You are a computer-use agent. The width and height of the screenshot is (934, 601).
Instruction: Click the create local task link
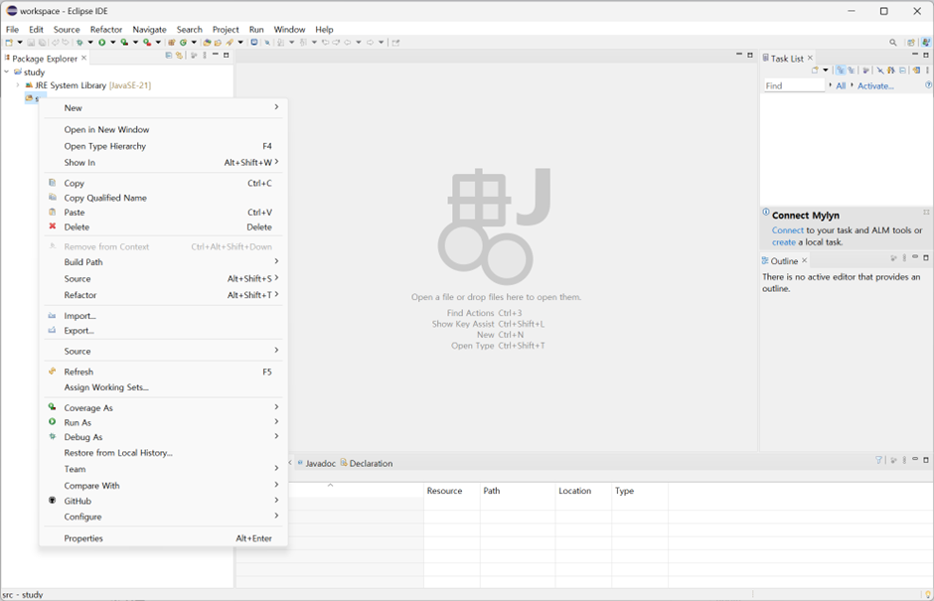(784, 242)
